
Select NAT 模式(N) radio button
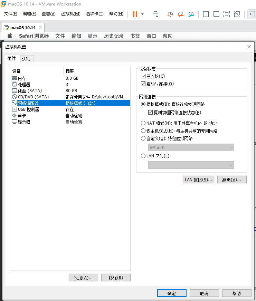(x=143, y=123)
